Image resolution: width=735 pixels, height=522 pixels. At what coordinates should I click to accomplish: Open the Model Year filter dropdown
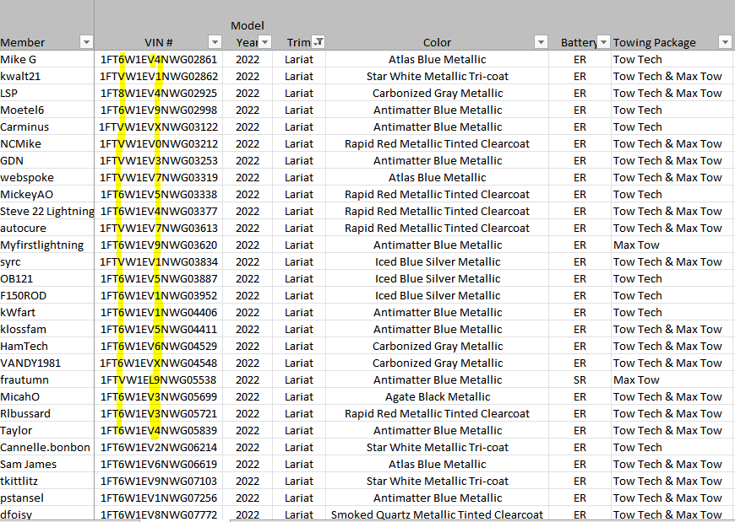264,42
